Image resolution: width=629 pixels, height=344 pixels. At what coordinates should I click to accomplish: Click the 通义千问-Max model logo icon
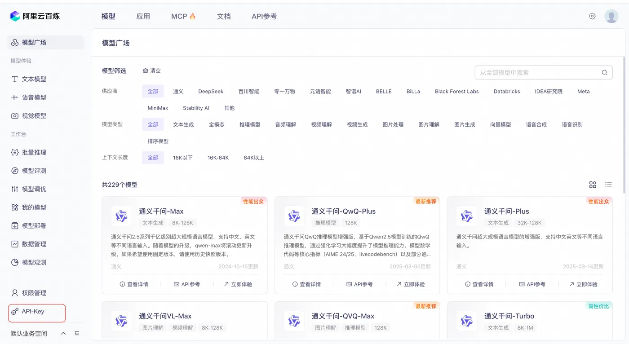coord(121,216)
